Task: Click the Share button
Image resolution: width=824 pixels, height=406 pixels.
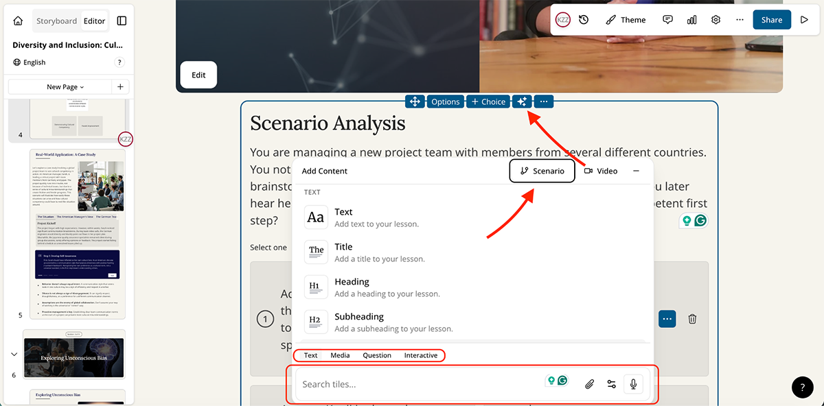Action: (771, 19)
